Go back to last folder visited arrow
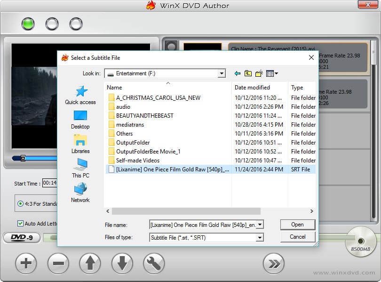 coord(238,73)
